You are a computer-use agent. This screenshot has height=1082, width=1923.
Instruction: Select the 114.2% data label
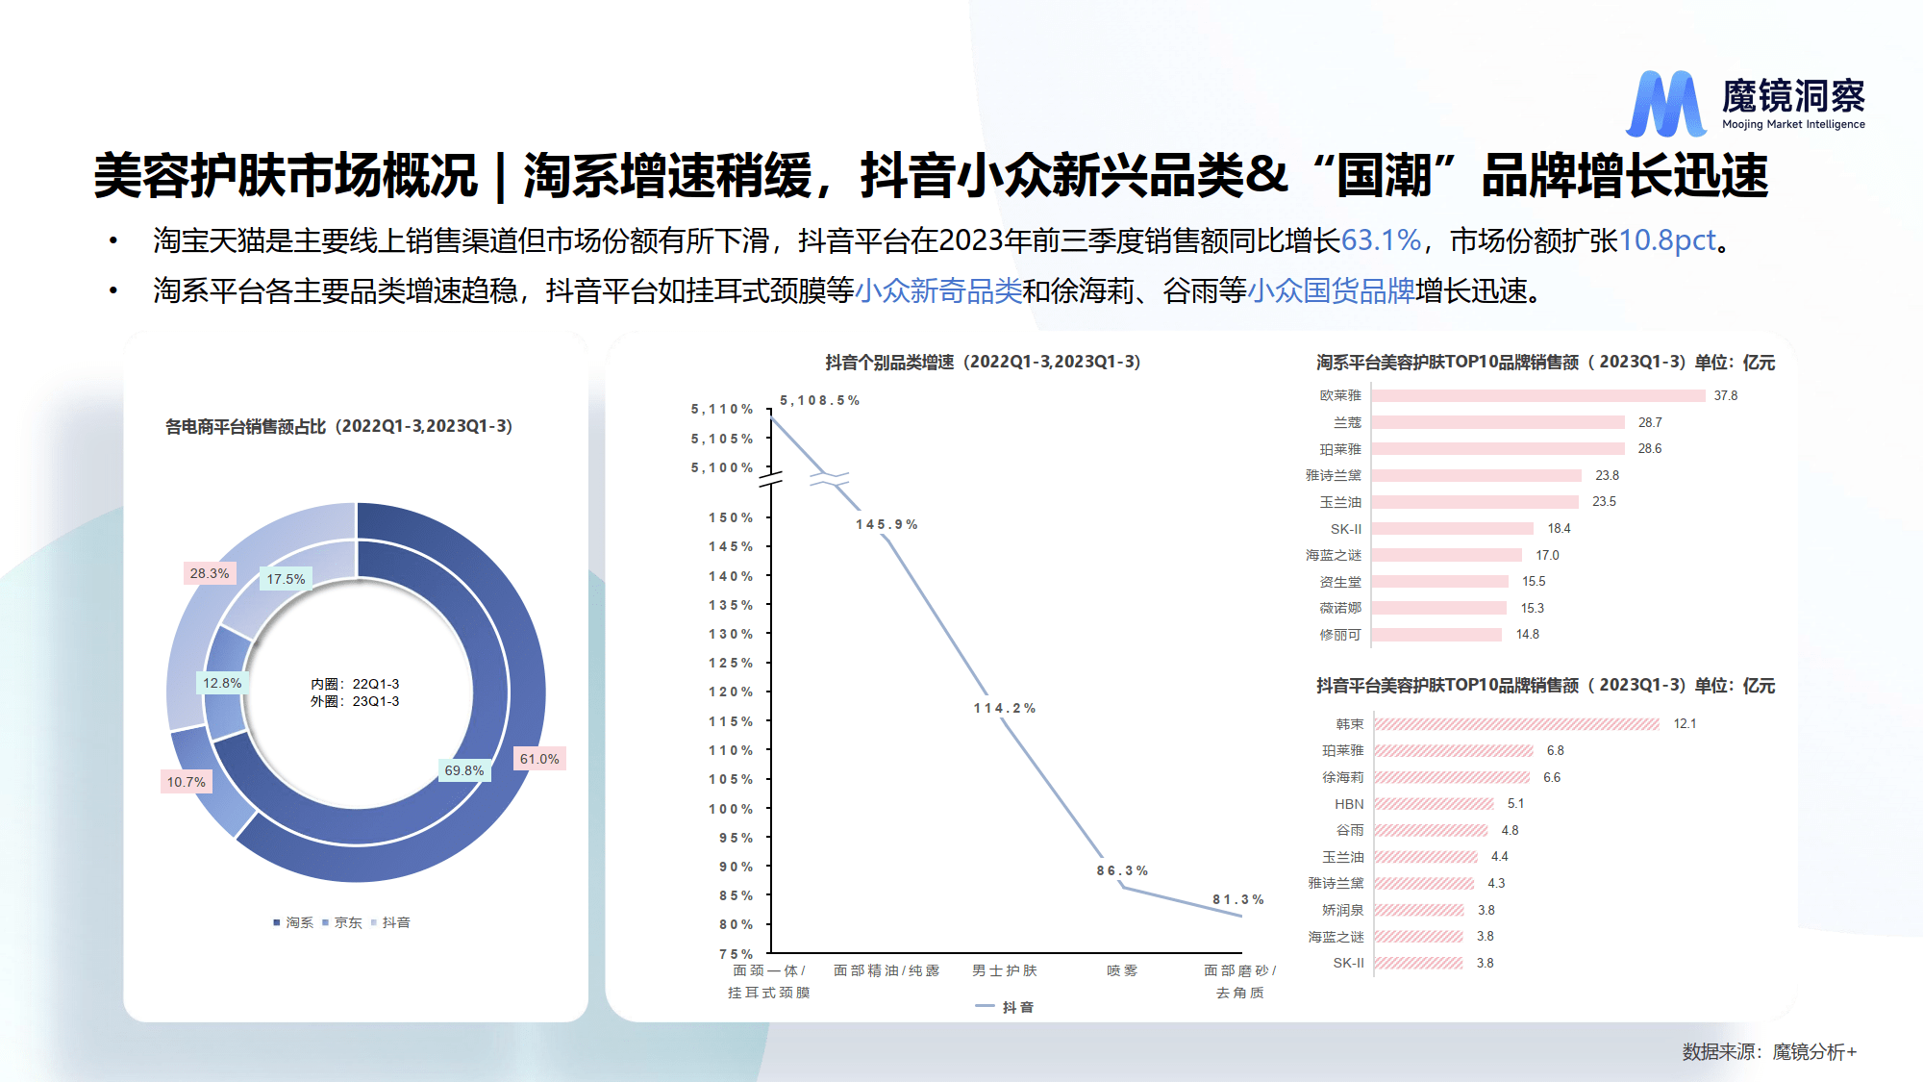click(x=1004, y=708)
